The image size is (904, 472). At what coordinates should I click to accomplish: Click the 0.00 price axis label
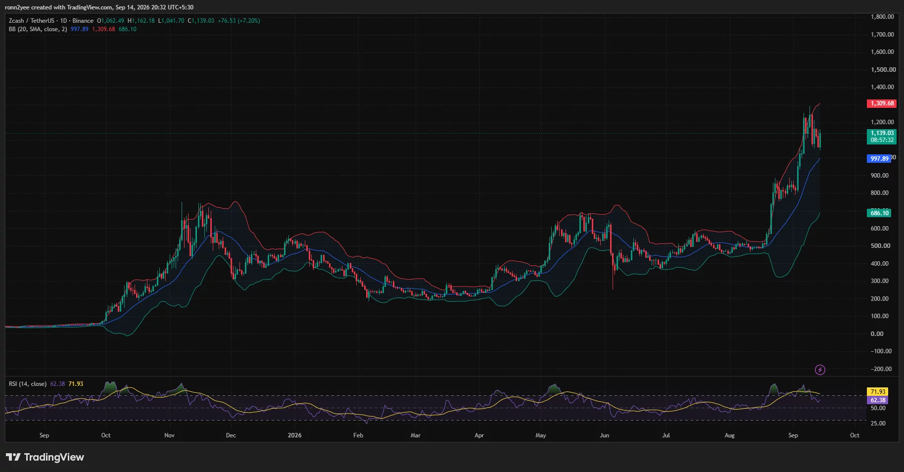coord(877,334)
